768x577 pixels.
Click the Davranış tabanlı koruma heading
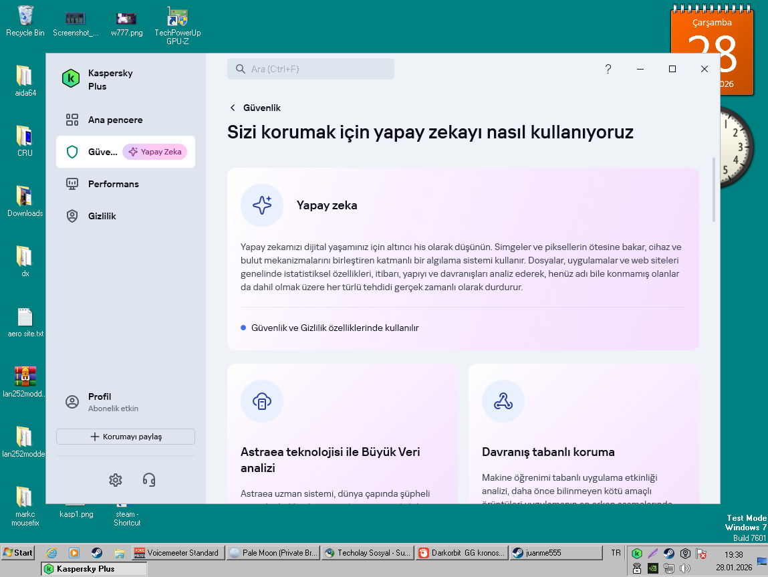pos(548,452)
